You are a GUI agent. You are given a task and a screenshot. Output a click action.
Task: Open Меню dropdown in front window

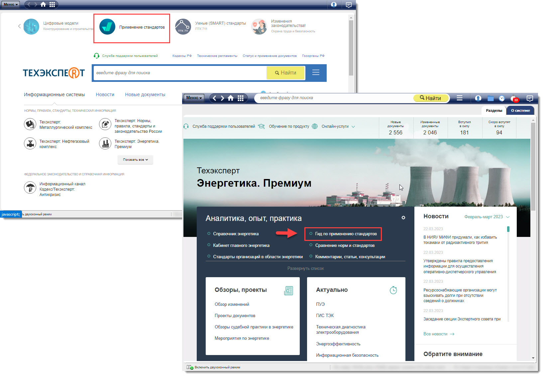coord(194,98)
